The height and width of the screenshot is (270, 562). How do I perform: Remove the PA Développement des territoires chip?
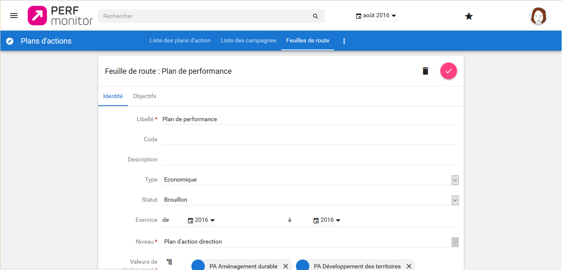coord(409,266)
